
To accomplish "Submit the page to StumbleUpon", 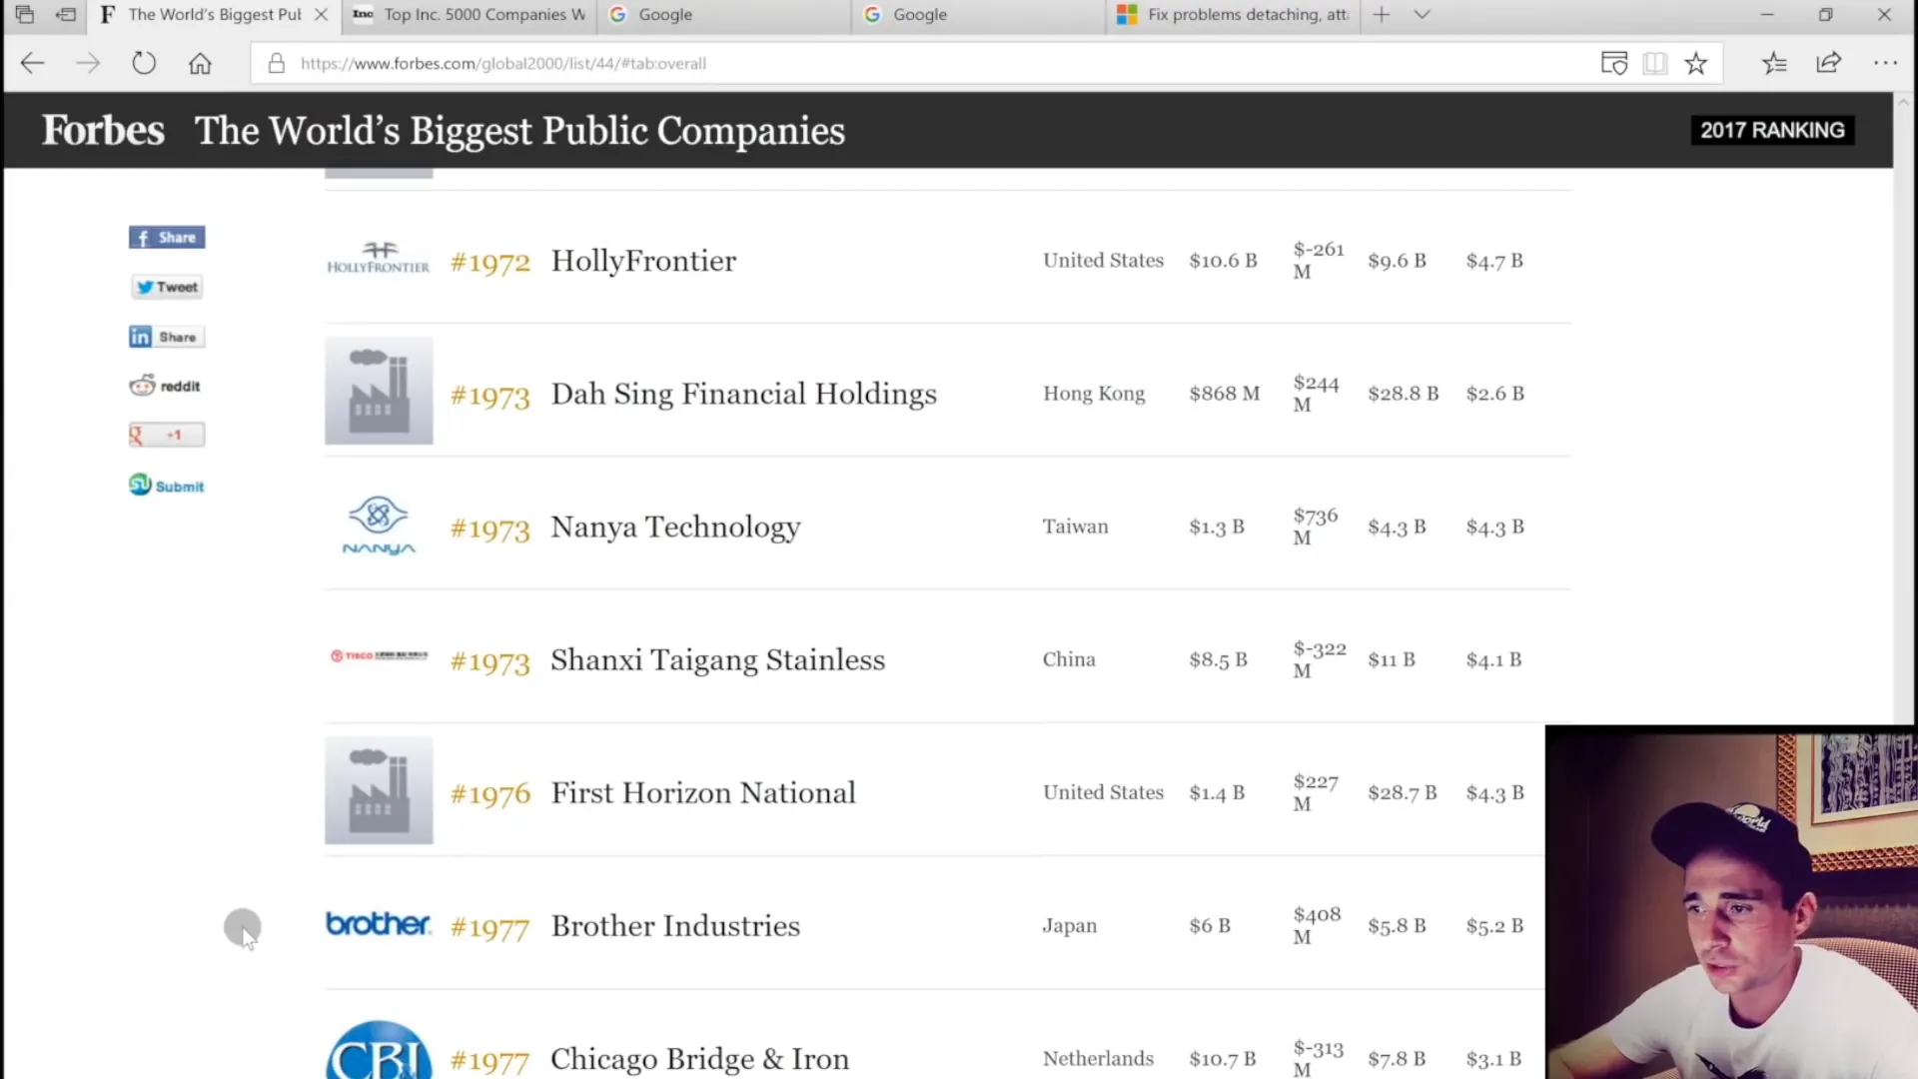I will [167, 486].
